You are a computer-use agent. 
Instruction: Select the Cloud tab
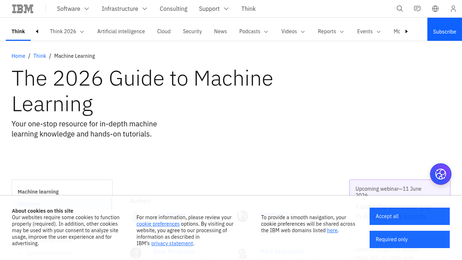[164, 31]
